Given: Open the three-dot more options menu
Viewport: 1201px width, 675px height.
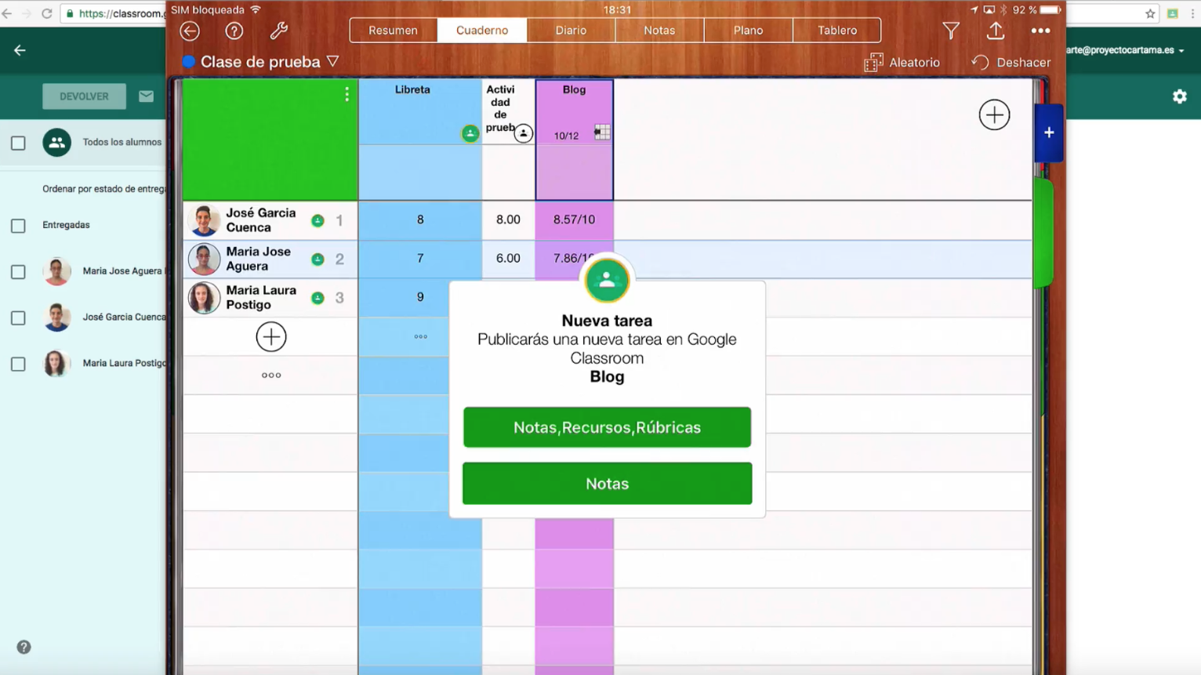Looking at the screenshot, I should point(1040,31).
